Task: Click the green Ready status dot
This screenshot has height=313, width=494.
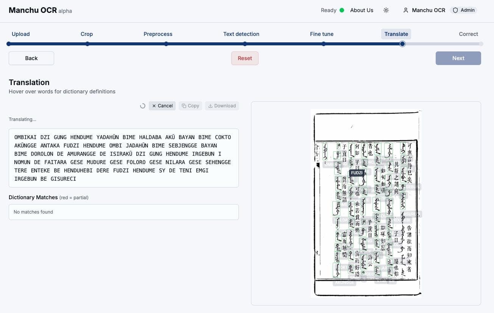Action: (x=342, y=10)
